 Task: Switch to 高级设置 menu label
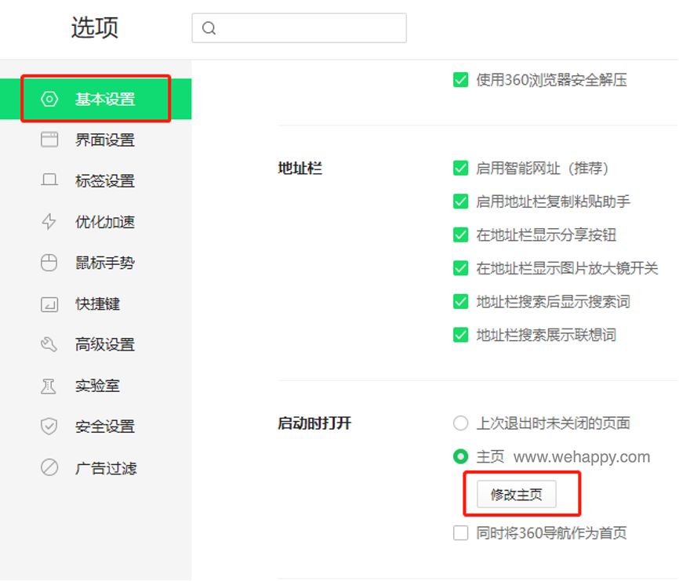pyautogui.click(x=105, y=345)
